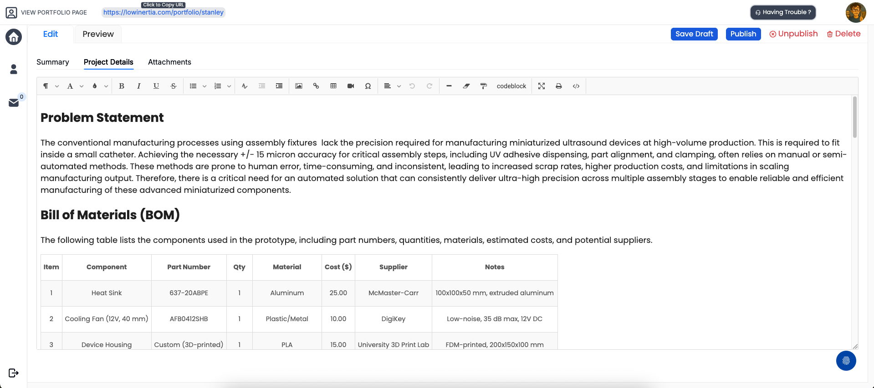874x388 pixels.
Task: Click the print icon in the toolbar
Action: coord(559,86)
